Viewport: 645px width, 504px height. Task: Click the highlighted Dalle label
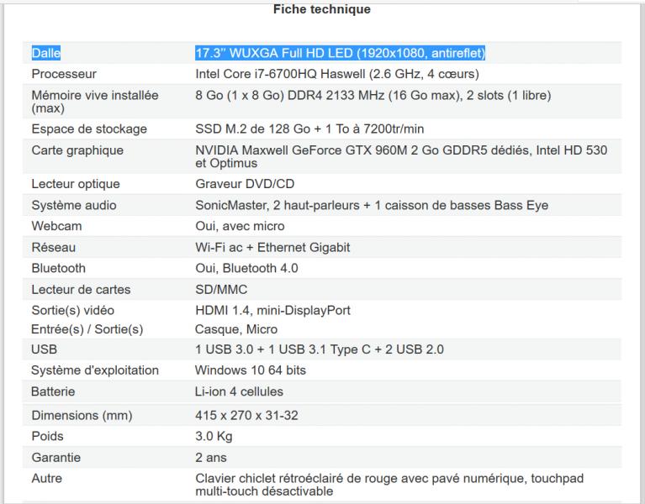(x=46, y=53)
